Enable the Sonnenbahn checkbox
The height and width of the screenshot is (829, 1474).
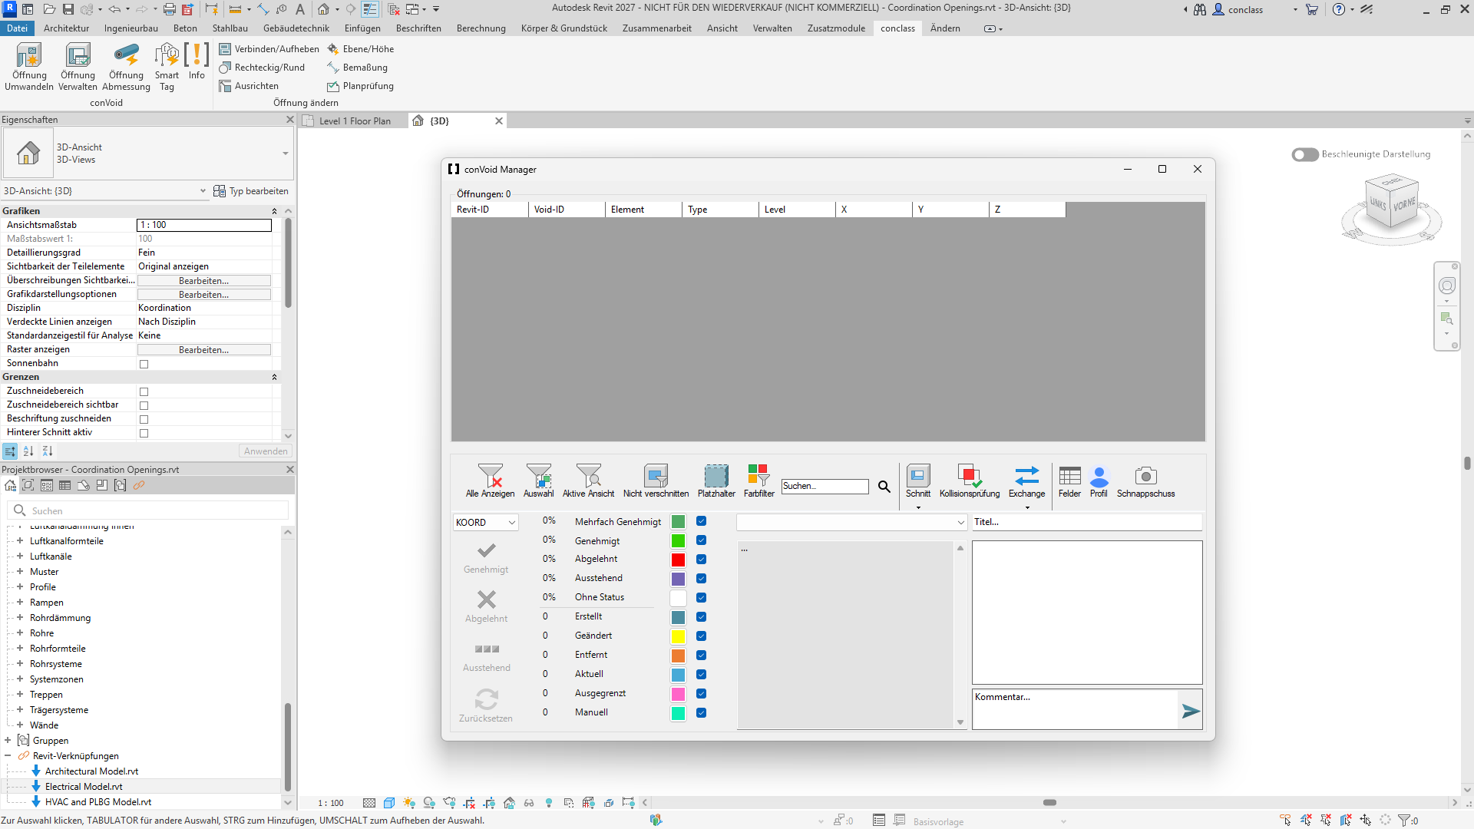144,364
